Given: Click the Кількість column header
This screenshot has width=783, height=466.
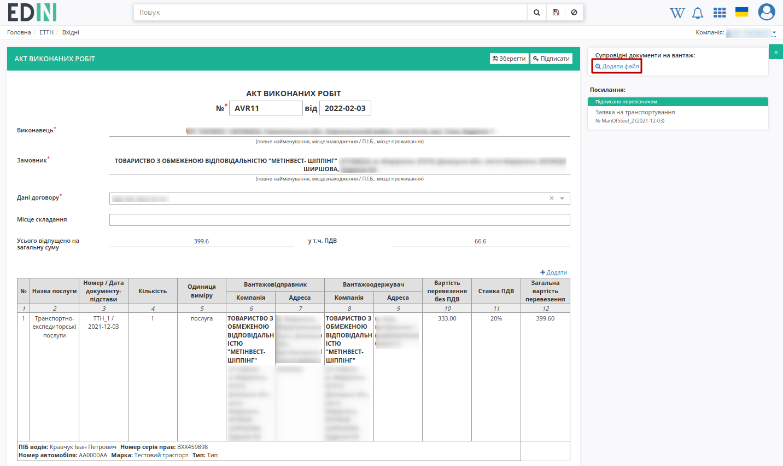Looking at the screenshot, I should point(153,291).
